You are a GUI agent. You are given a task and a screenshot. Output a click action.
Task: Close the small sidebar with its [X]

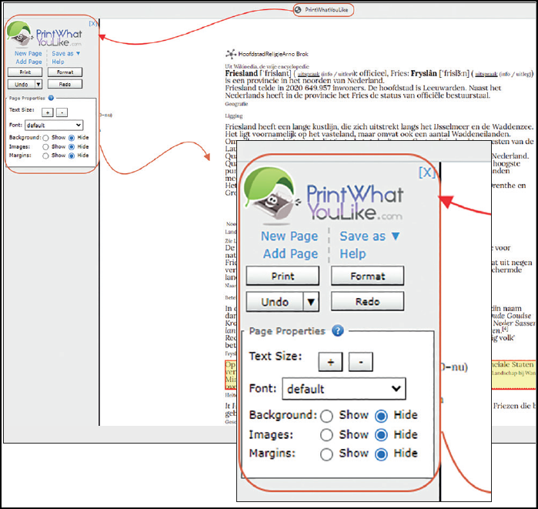[x=92, y=23]
